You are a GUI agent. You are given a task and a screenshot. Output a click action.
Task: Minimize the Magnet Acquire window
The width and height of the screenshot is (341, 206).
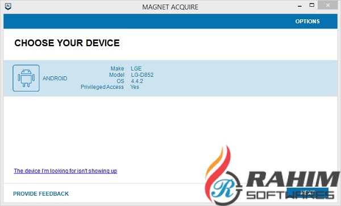coord(300,6)
